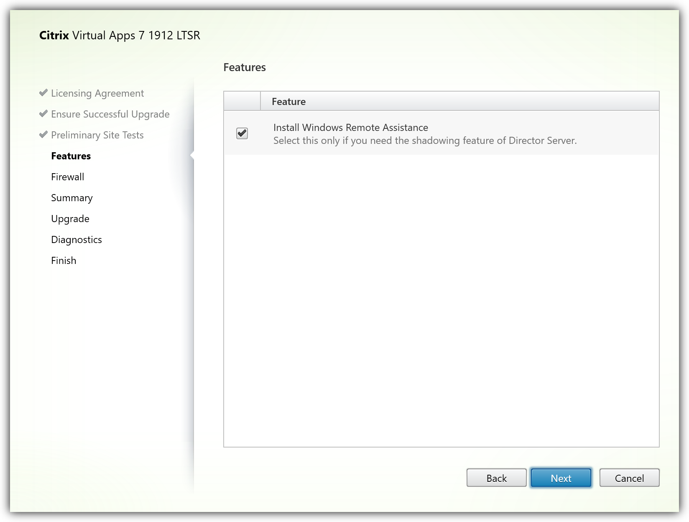This screenshot has width=689, height=522.
Task: Click the checkmark icon beside Ensure Successful Upgrade
Action: (43, 114)
